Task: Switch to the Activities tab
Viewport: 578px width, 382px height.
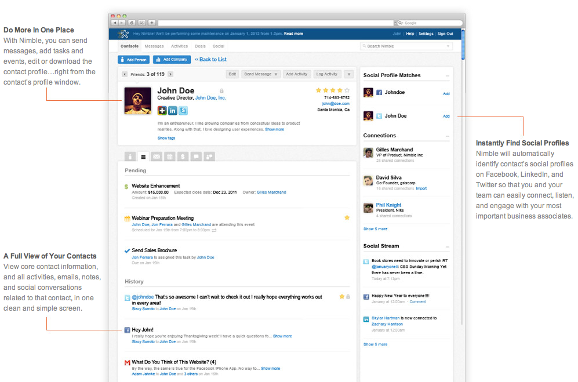Action: point(180,46)
